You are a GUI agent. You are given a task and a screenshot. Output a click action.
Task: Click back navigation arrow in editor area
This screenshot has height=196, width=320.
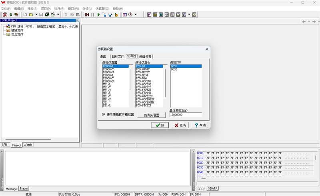click(x=304, y=22)
